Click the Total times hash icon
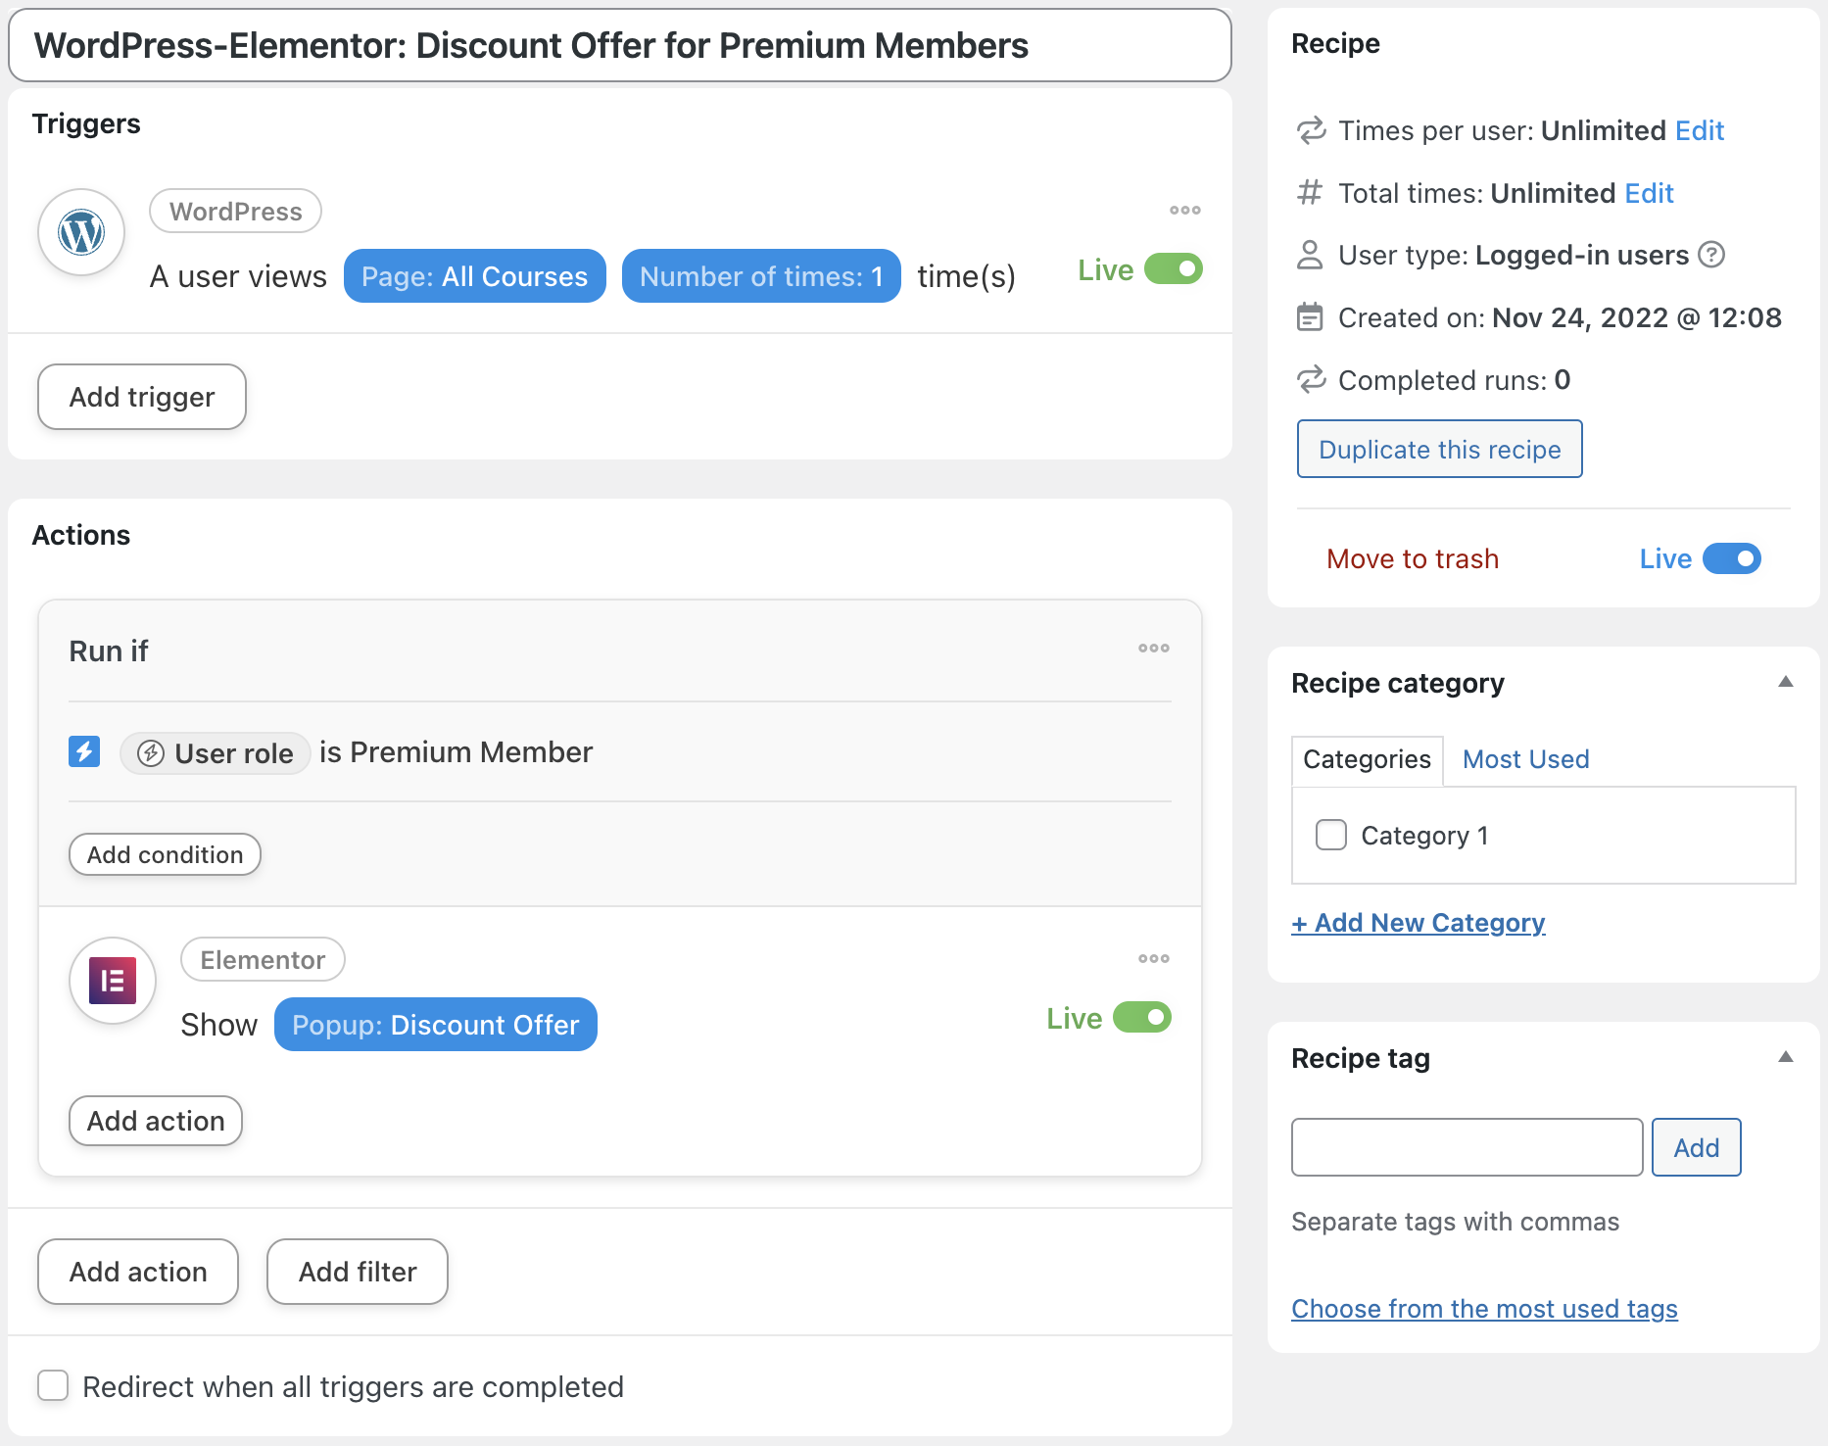Viewport: 1828px width, 1446px height. pos(1310,193)
